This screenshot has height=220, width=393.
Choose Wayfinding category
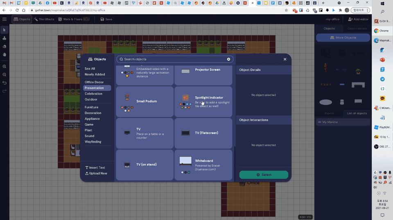(x=93, y=142)
